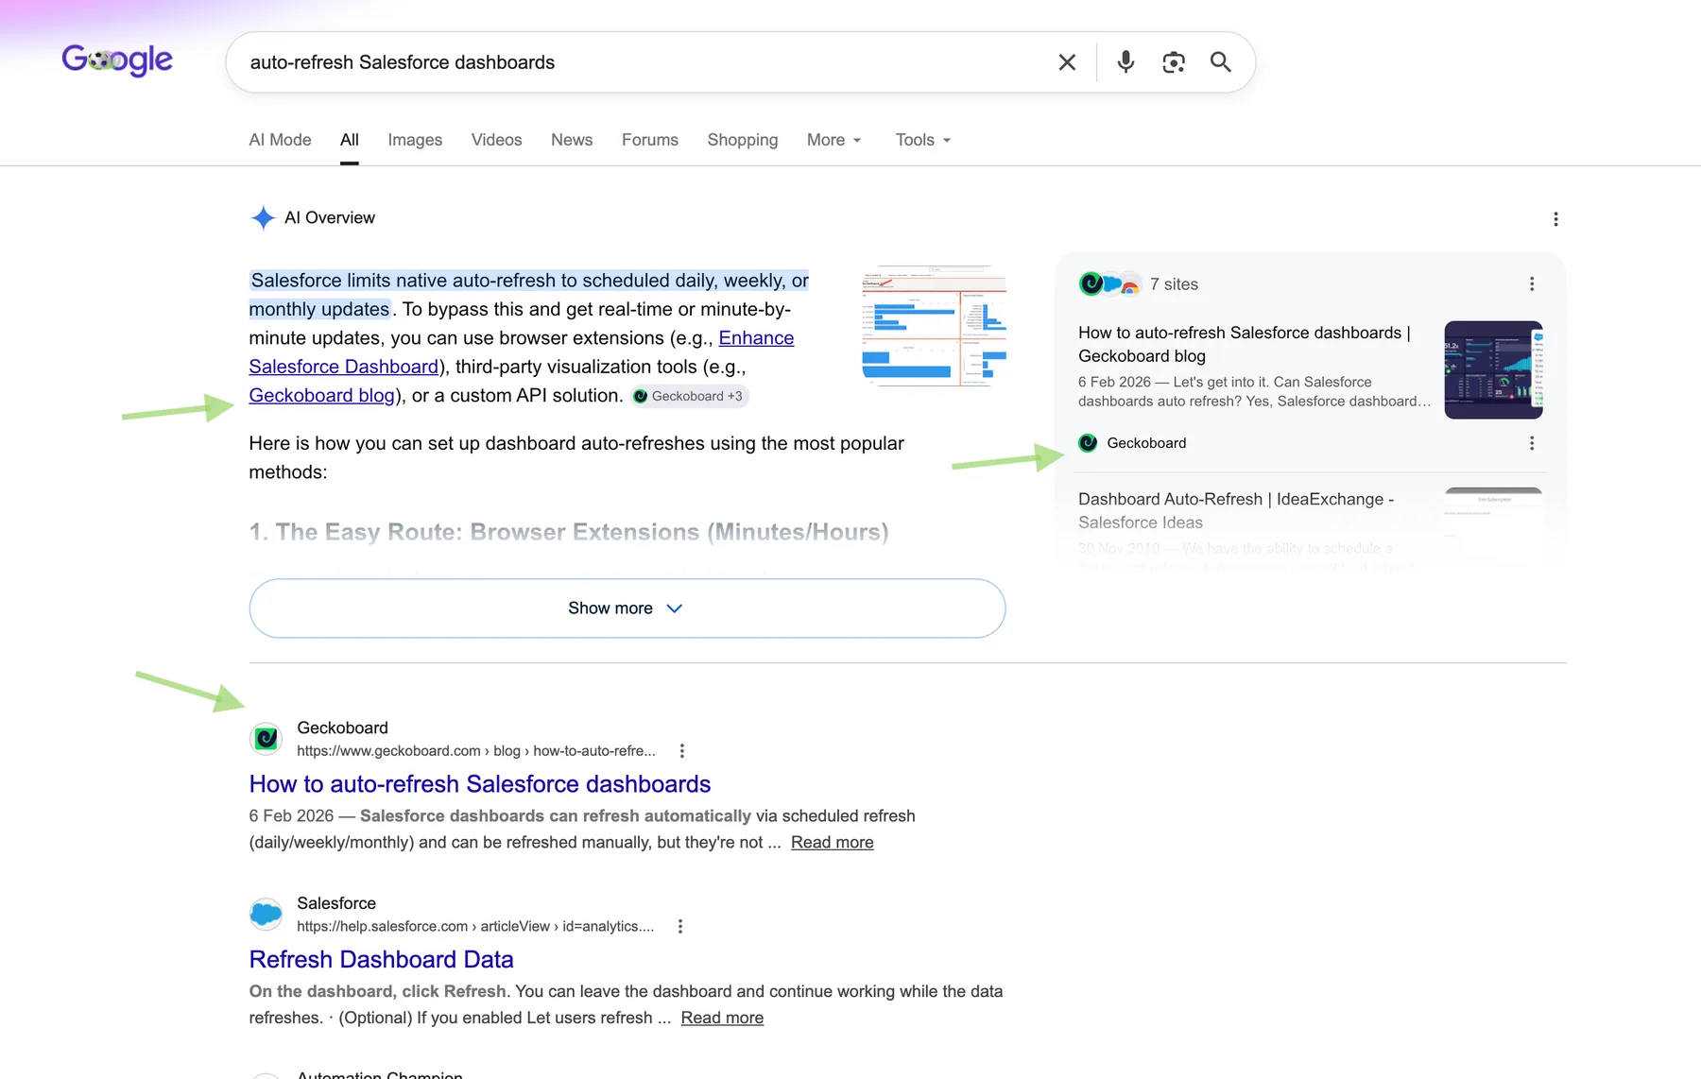Open Google Lens image search
Image resolution: width=1701 pixels, height=1079 pixels.
pyautogui.click(x=1174, y=62)
